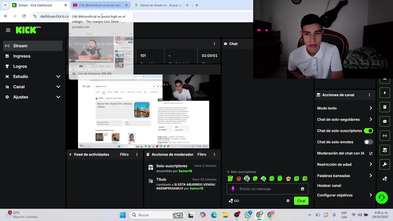Insert the angel halo emote
393x221 pixels.
(230, 178)
